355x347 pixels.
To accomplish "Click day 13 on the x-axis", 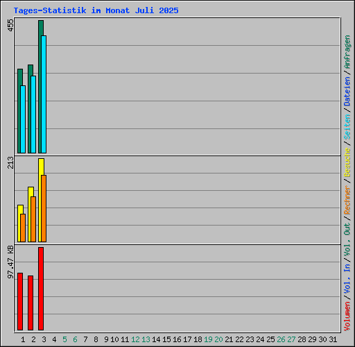I will tap(146, 339).
